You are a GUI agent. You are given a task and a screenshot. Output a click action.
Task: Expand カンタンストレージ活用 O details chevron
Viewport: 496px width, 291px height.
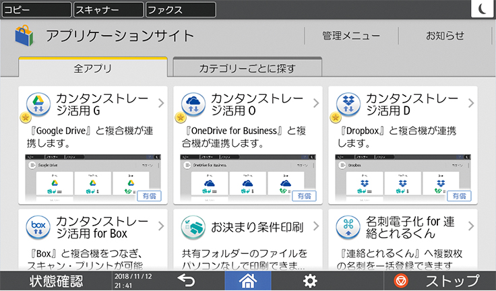click(316, 104)
